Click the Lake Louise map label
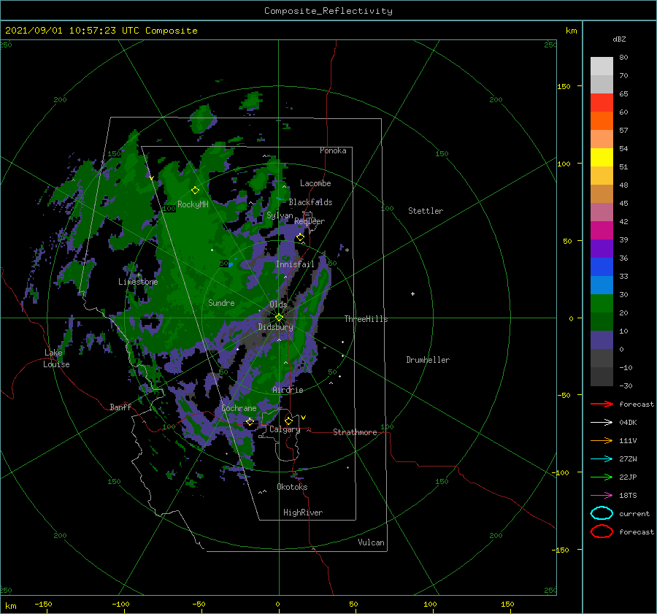657x614 pixels. click(56, 358)
